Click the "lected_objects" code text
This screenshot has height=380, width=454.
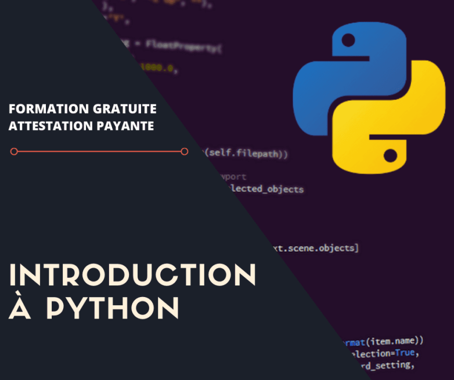[x=259, y=189]
